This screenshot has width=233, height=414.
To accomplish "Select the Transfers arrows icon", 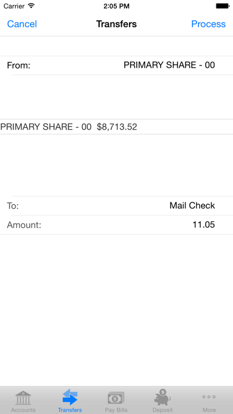I will 70,397.
